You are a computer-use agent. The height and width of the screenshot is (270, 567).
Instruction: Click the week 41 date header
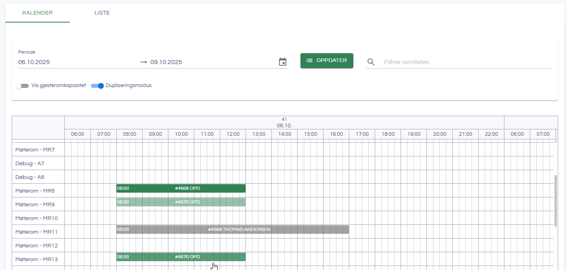(284, 123)
